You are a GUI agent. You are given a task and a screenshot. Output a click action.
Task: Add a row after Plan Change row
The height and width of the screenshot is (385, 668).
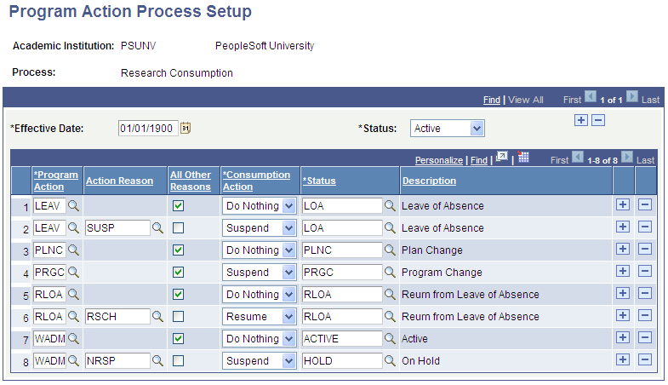coord(622,250)
